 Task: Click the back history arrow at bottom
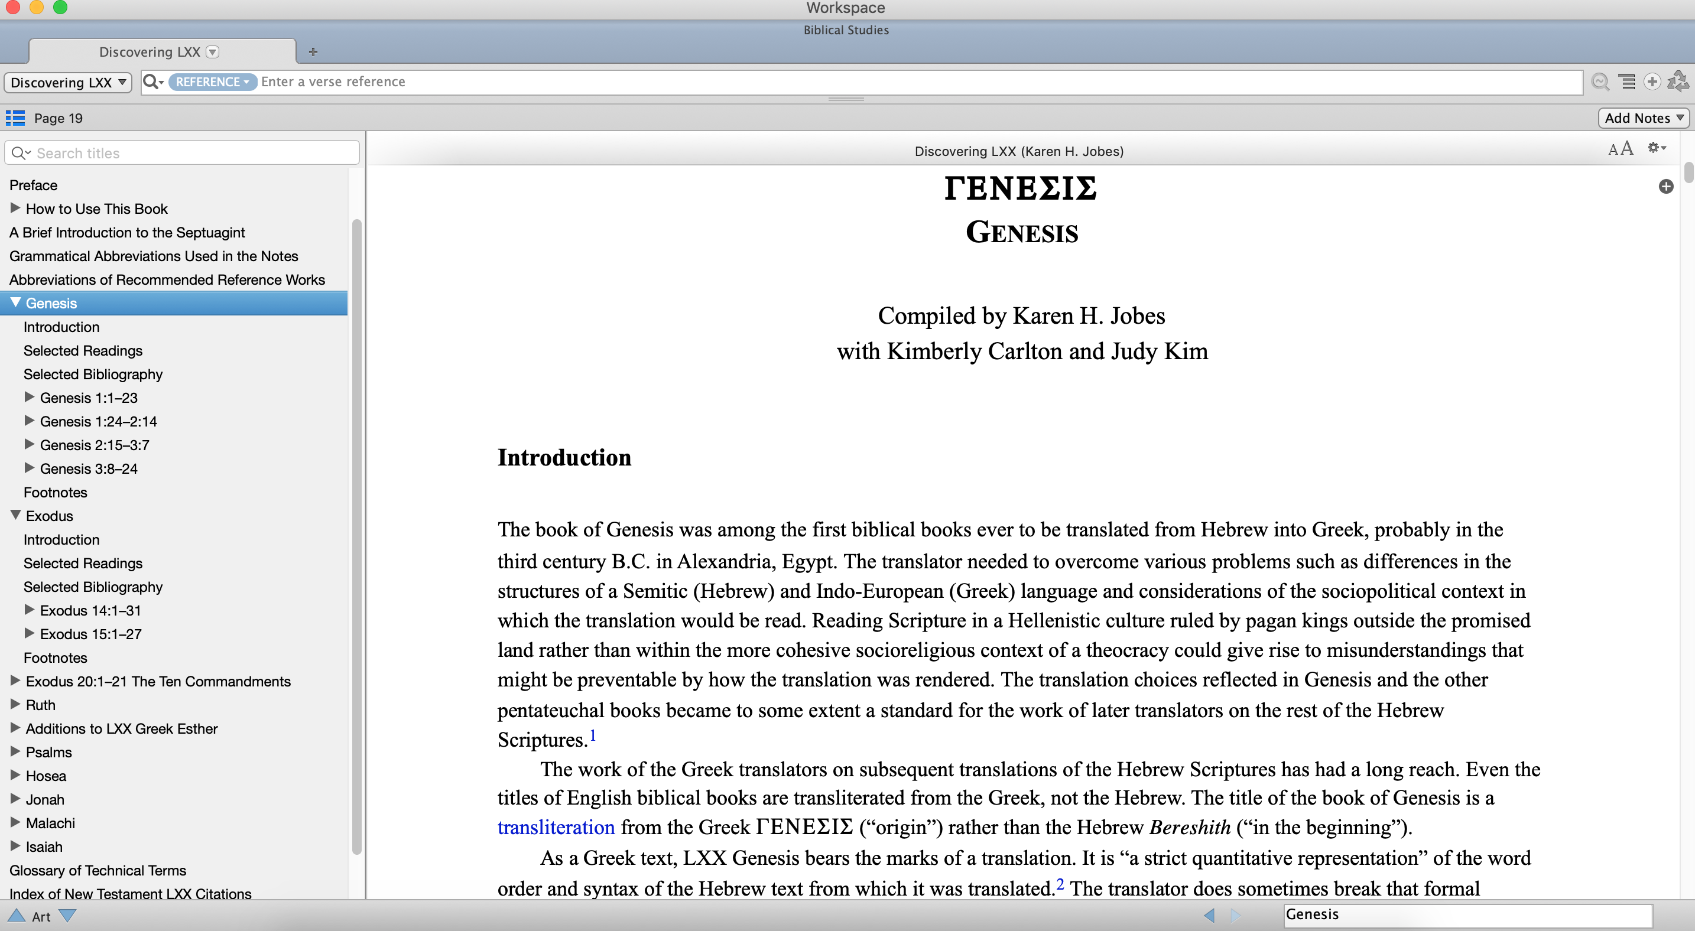coord(1209,914)
